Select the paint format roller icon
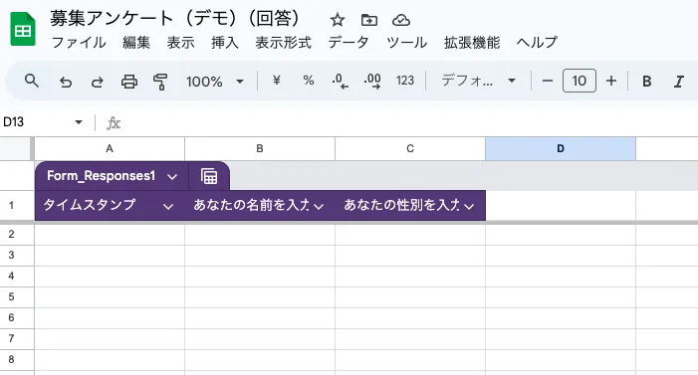 point(160,82)
